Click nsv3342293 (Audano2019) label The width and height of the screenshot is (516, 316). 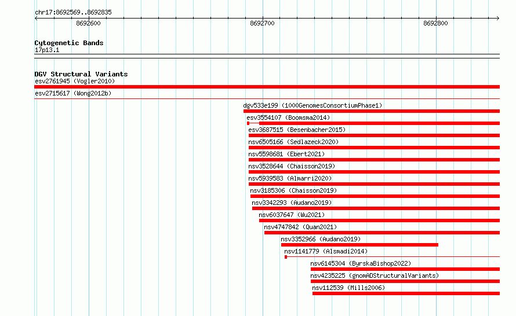click(292, 203)
